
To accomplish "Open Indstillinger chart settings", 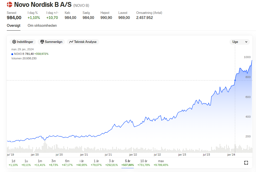I will click(x=23, y=42).
